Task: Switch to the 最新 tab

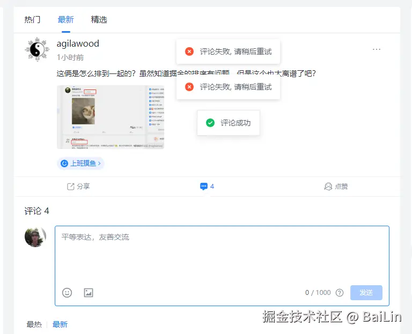Action: point(65,20)
